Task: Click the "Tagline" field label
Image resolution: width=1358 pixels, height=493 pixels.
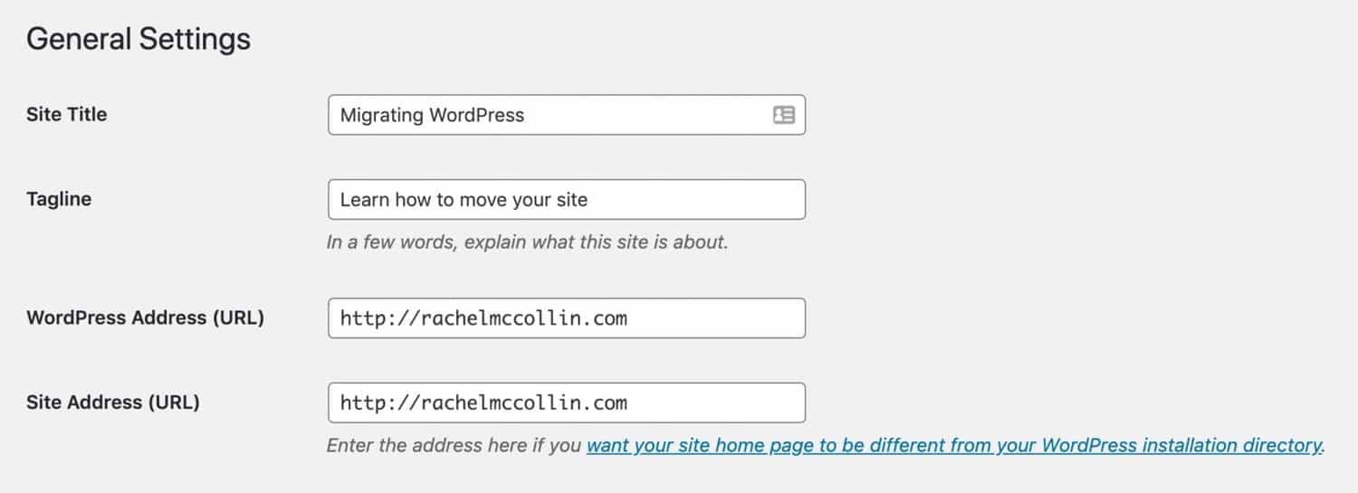Action: (59, 199)
